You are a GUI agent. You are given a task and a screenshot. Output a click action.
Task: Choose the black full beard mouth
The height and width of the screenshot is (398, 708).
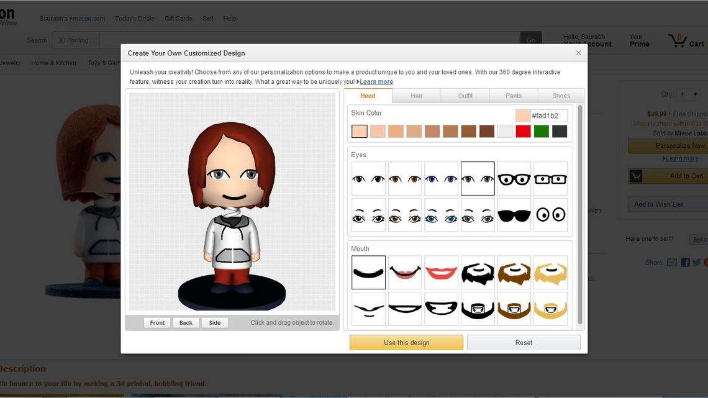tap(478, 271)
